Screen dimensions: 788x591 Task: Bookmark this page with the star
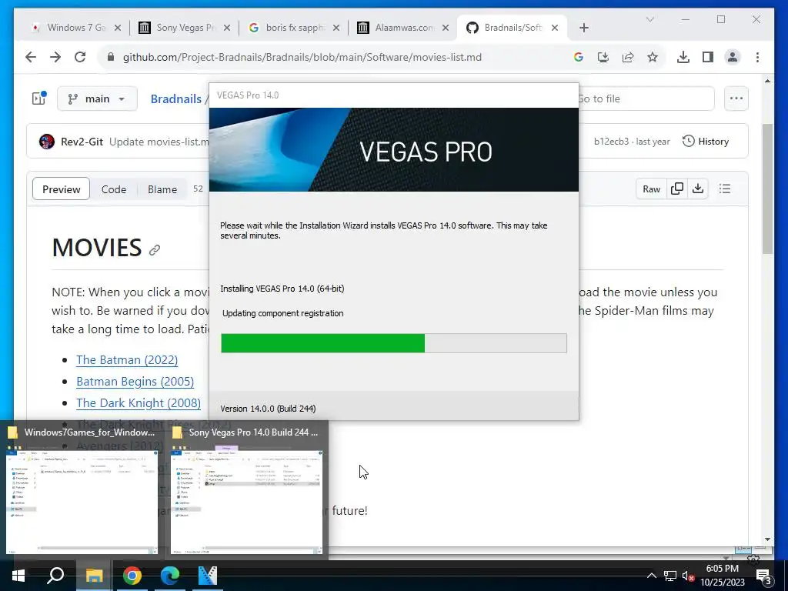coord(653,57)
